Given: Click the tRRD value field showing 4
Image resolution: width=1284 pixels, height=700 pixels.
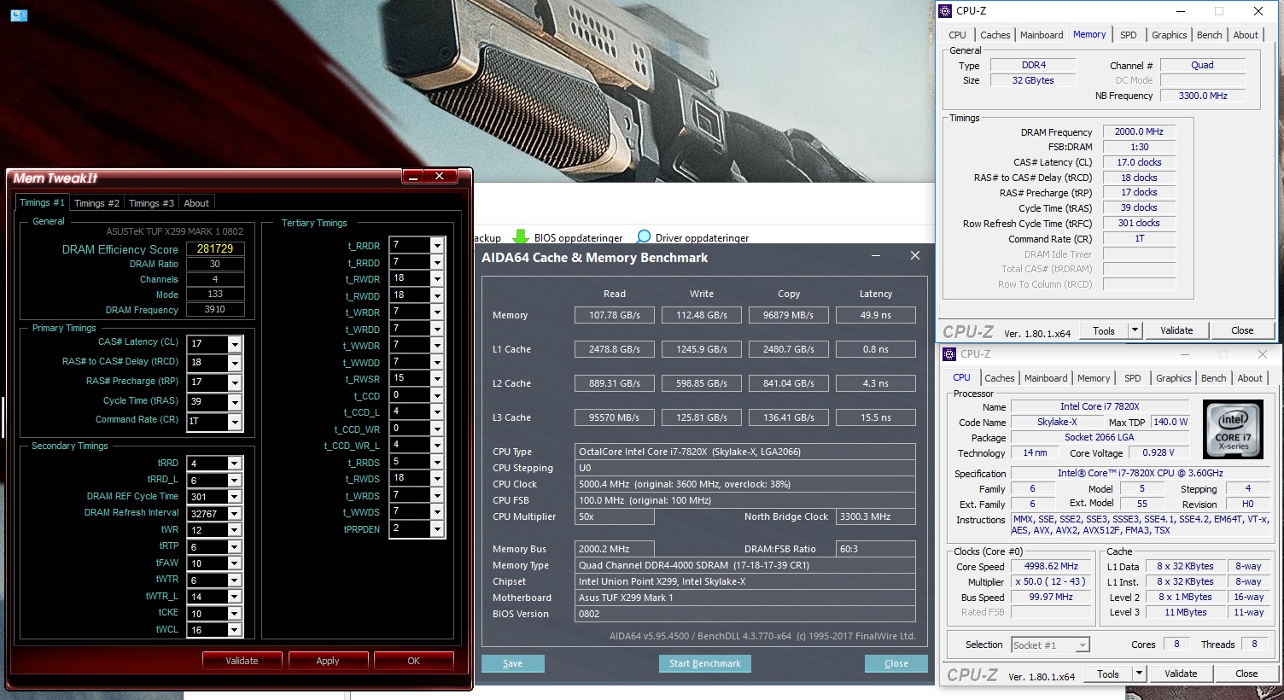Looking at the screenshot, I should point(207,464).
